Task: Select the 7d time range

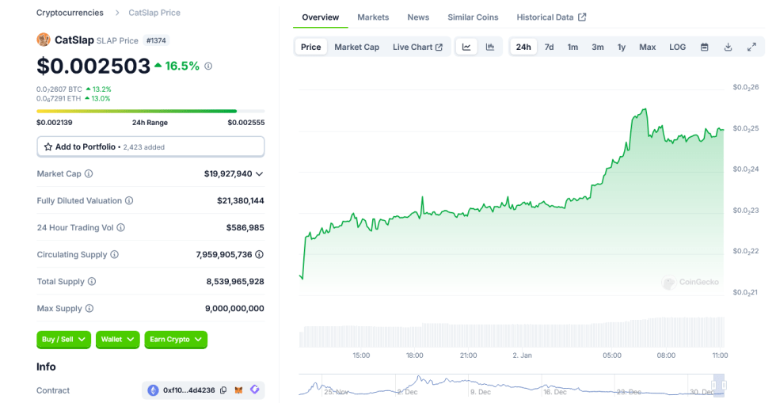Action: 549,48
